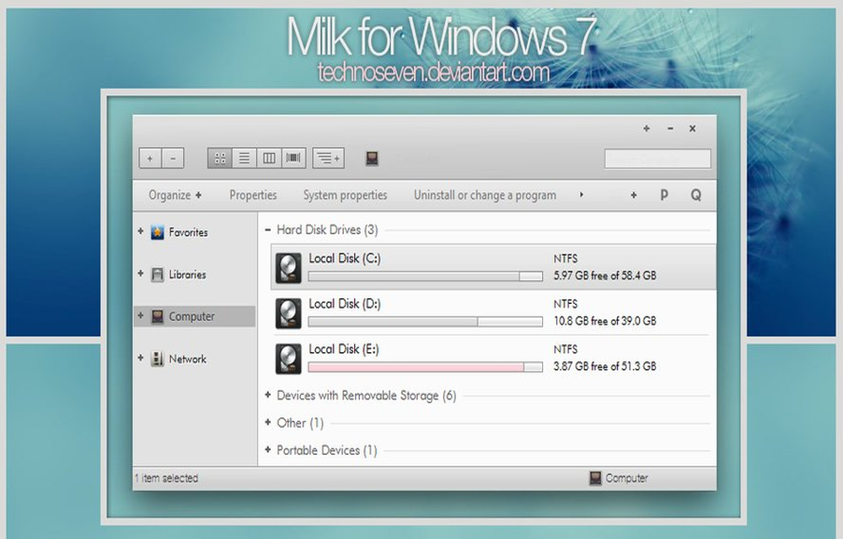Switch to large icons grid view

click(x=220, y=157)
